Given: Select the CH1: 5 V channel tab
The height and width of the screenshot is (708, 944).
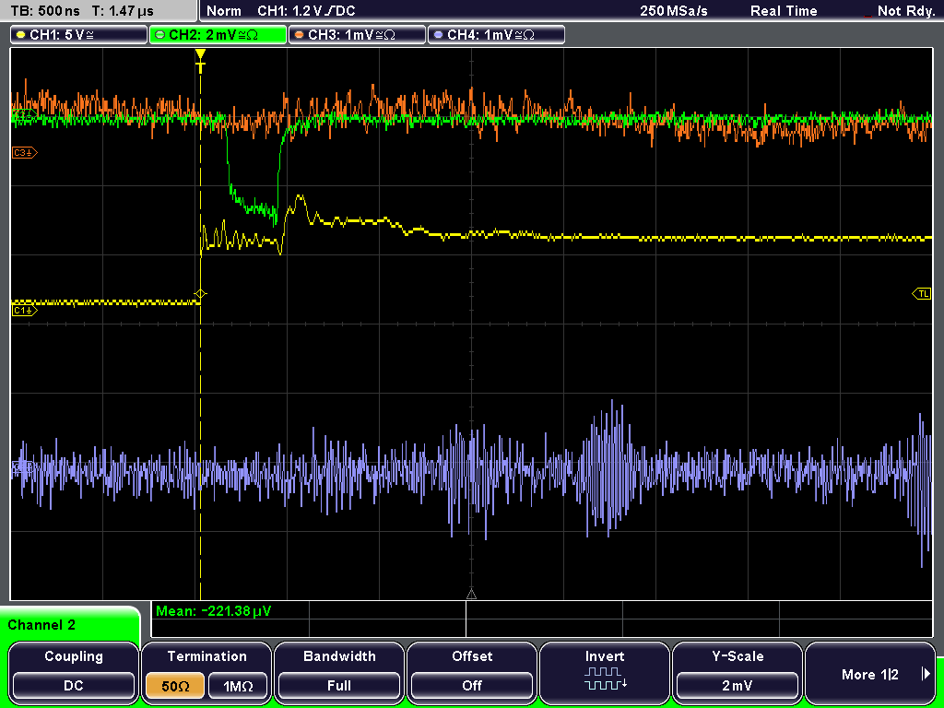Looking at the screenshot, I should (79, 35).
